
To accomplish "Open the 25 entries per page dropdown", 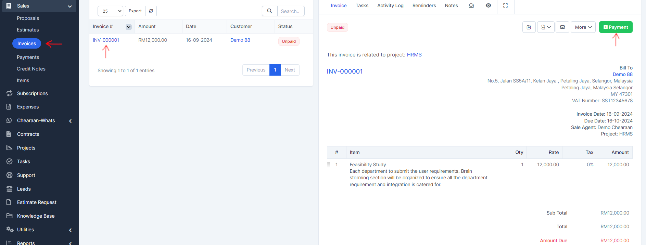I will click(110, 11).
